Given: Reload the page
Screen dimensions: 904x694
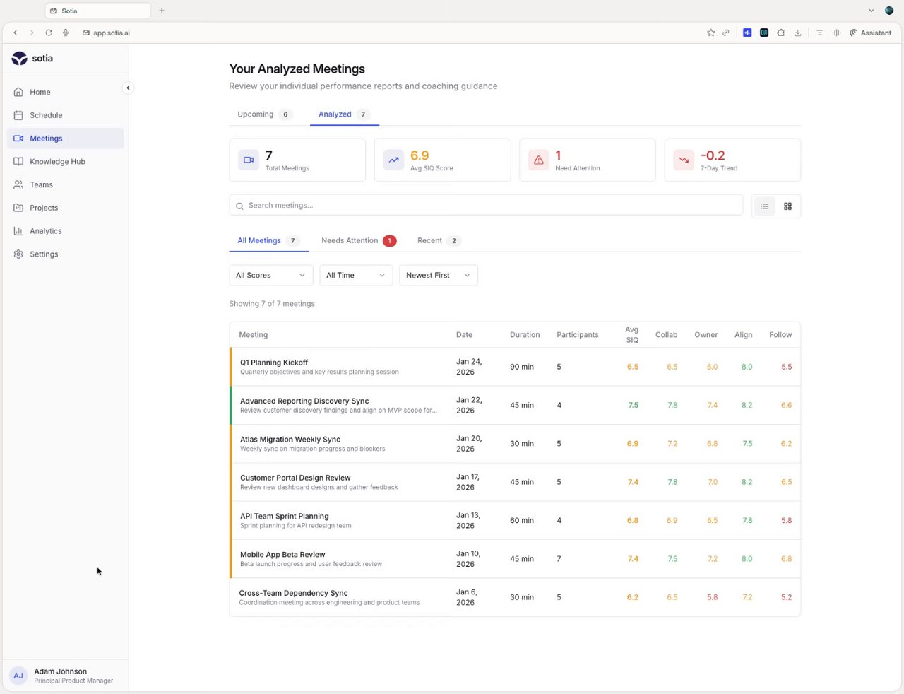Looking at the screenshot, I should [x=49, y=33].
